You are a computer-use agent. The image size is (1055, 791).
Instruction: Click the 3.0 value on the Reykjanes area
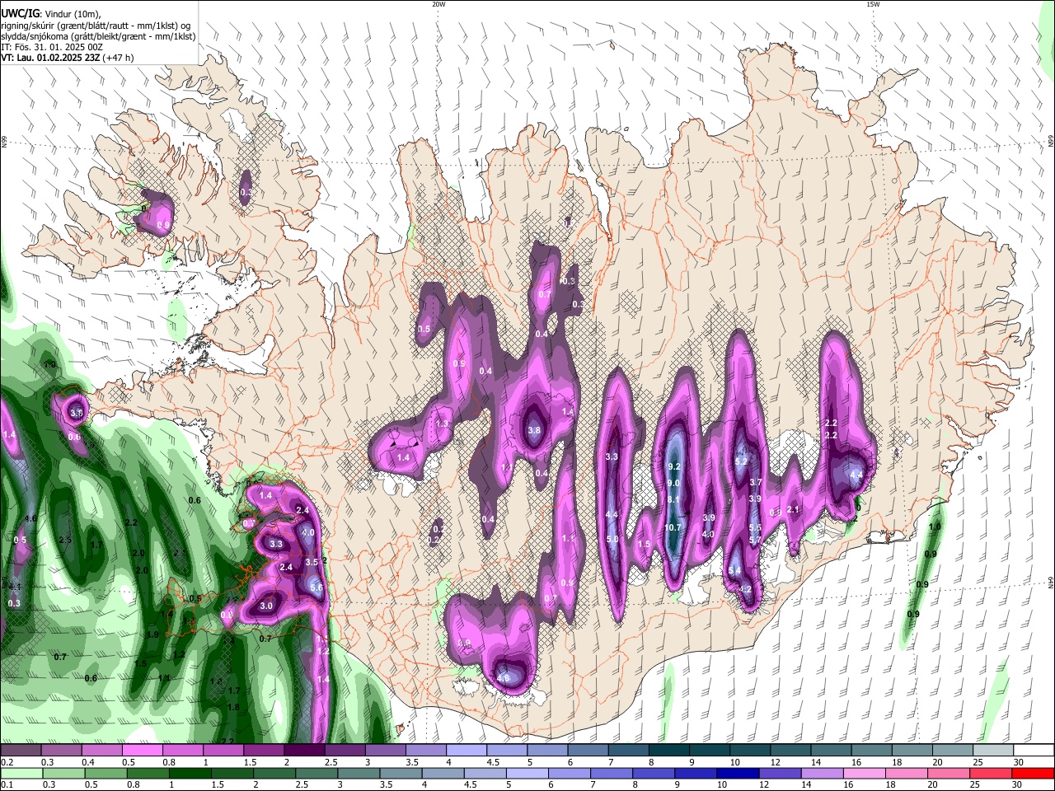point(266,606)
